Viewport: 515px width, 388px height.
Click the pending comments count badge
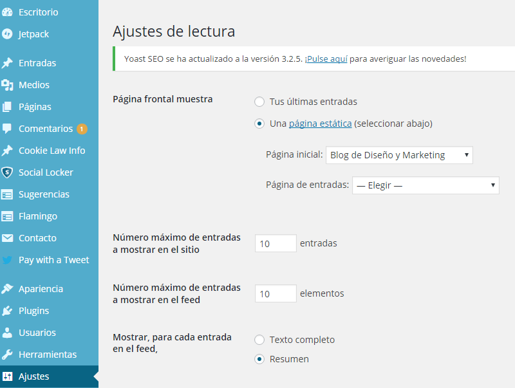pos(82,129)
